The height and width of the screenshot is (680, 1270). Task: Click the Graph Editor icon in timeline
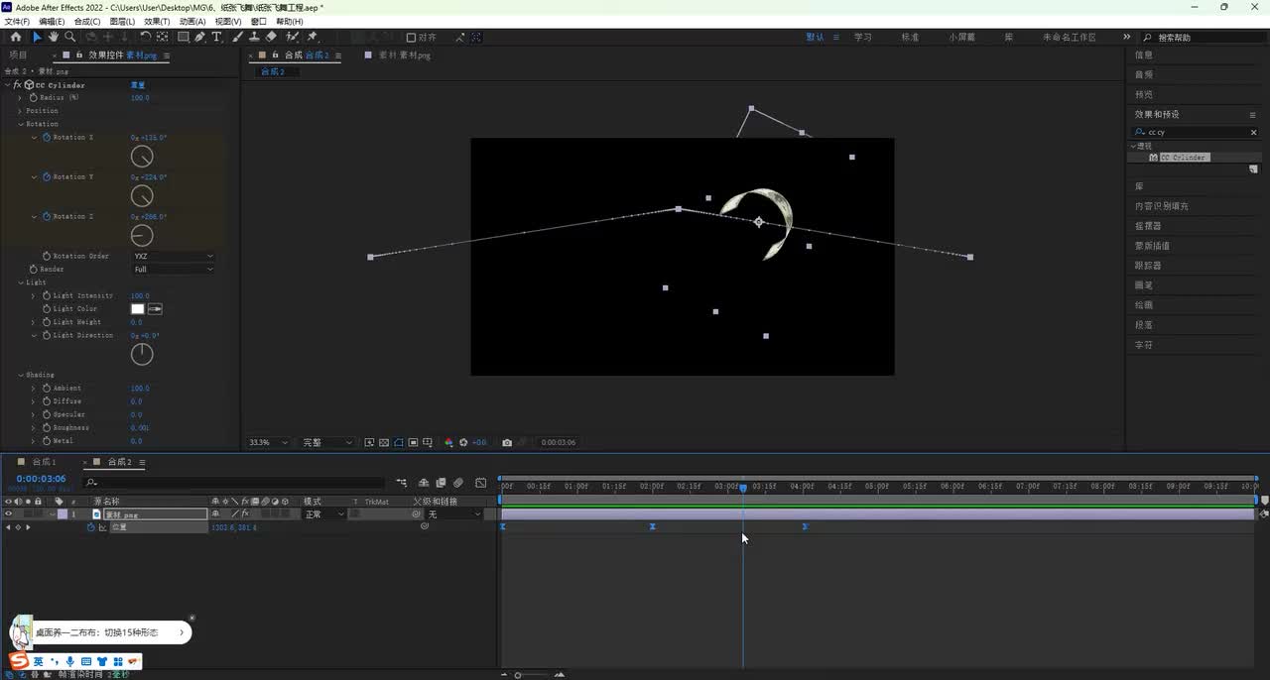(x=480, y=483)
